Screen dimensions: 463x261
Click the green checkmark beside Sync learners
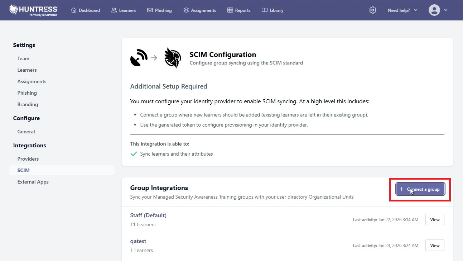[x=134, y=154]
